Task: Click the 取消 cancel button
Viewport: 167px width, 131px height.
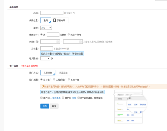Action: (54, 106)
